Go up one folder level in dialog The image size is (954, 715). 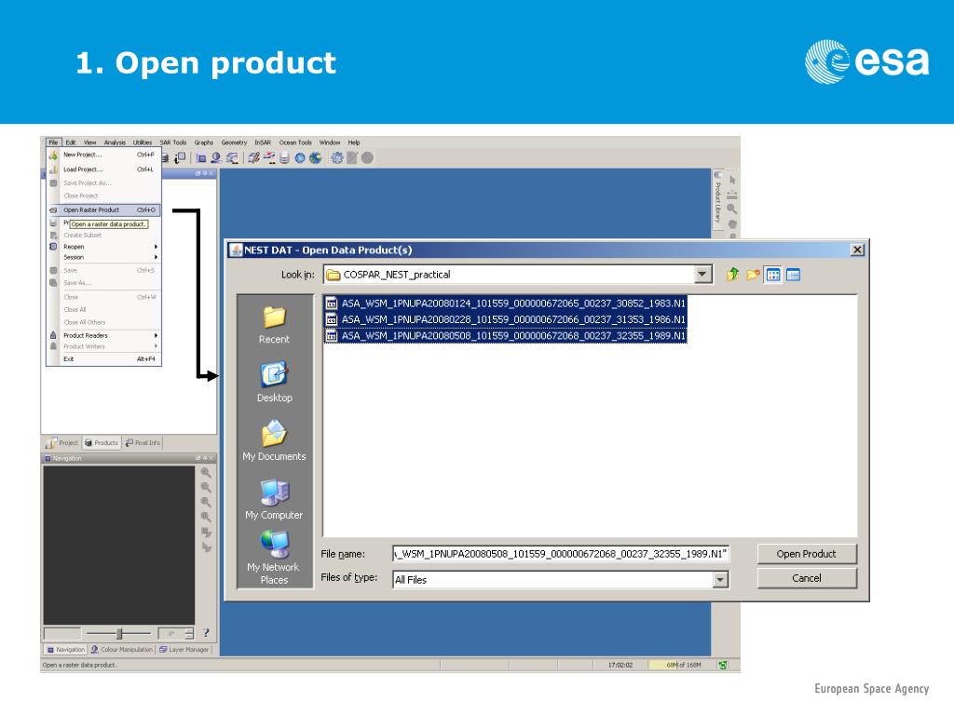732,275
